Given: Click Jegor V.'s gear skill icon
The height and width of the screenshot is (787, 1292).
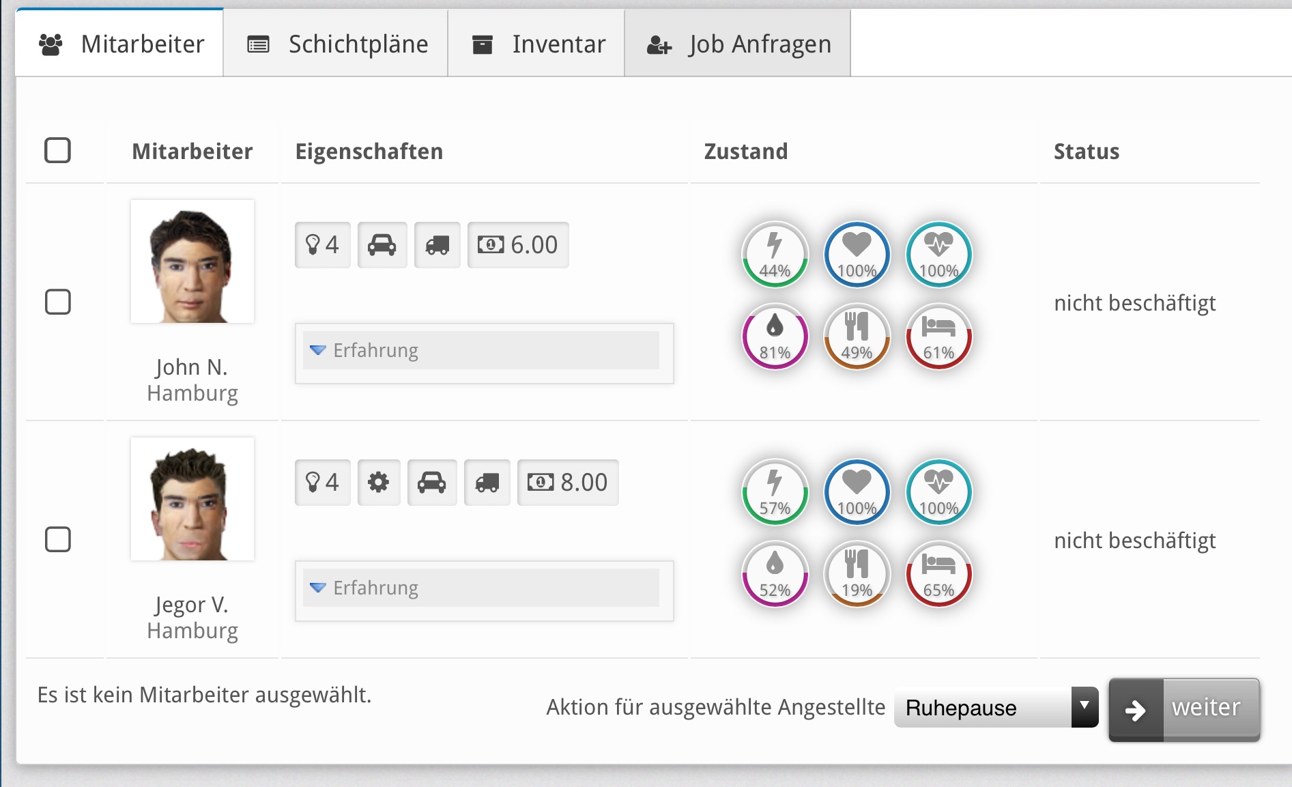Looking at the screenshot, I should point(378,483).
